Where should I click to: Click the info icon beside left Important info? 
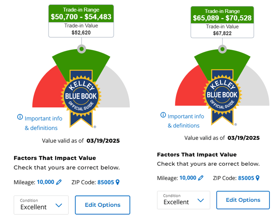(x=20, y=117)
